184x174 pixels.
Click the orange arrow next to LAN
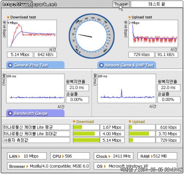tap(19, 156)
